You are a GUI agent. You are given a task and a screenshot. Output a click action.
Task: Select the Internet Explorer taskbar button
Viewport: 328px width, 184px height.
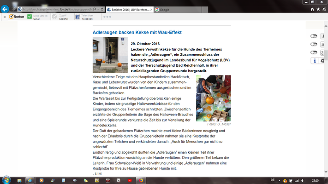(x=30, y=180)
